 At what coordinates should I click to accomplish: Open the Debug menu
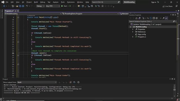point(42,2)
